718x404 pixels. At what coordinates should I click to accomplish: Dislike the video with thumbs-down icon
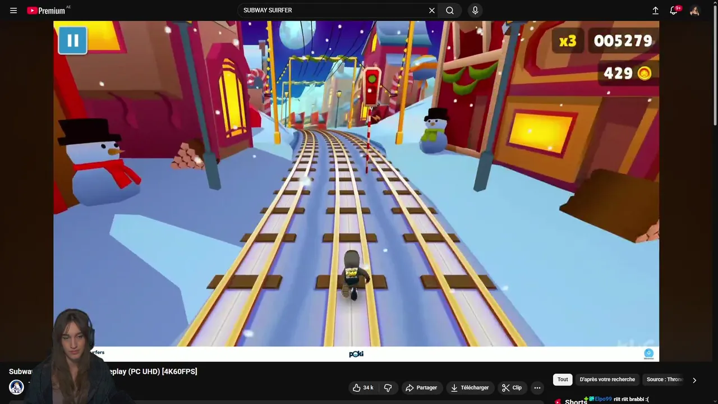tap(388, 388)
